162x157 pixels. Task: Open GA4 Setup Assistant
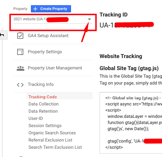click(53, 36)
